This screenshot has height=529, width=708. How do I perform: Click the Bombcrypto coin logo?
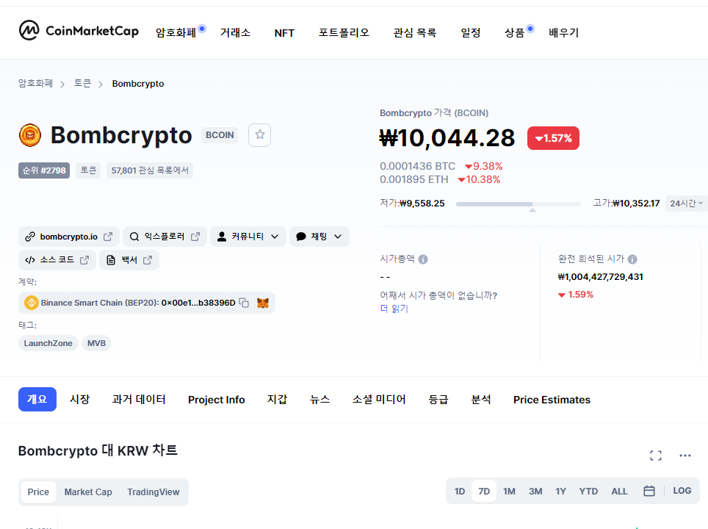click(30, 135)
